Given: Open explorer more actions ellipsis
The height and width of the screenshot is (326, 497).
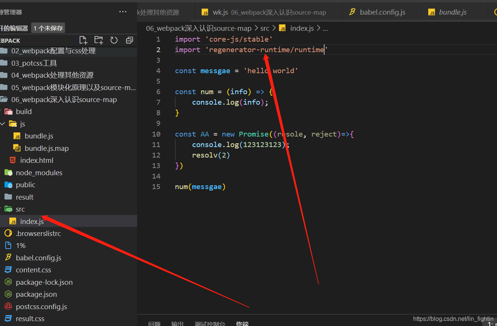Looking at the screenshot, I should tap(123, 12).
